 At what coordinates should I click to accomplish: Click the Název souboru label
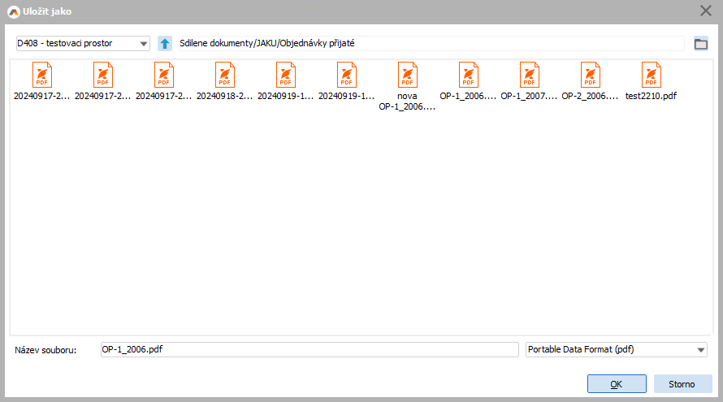[45, 350]
